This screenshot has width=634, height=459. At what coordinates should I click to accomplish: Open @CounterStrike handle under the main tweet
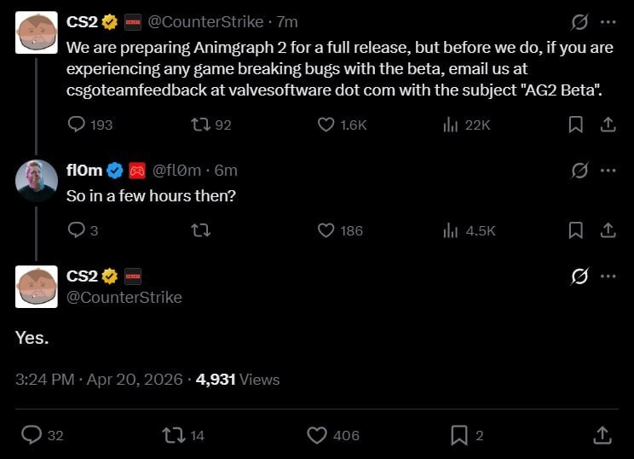click(x=124, y=297)
